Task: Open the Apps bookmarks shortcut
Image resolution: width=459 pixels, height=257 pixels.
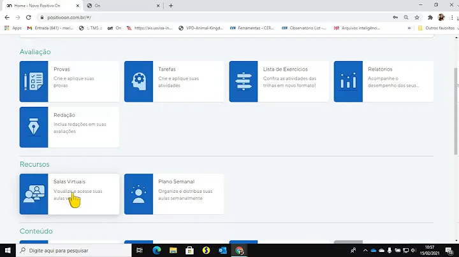Action: [13, 28]
